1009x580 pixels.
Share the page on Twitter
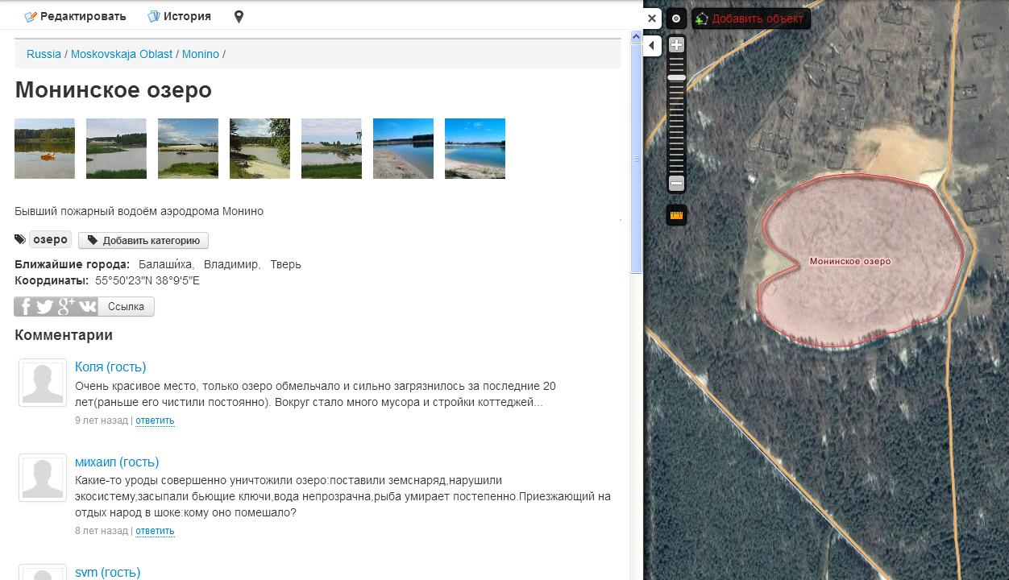(x=45, y=307)
